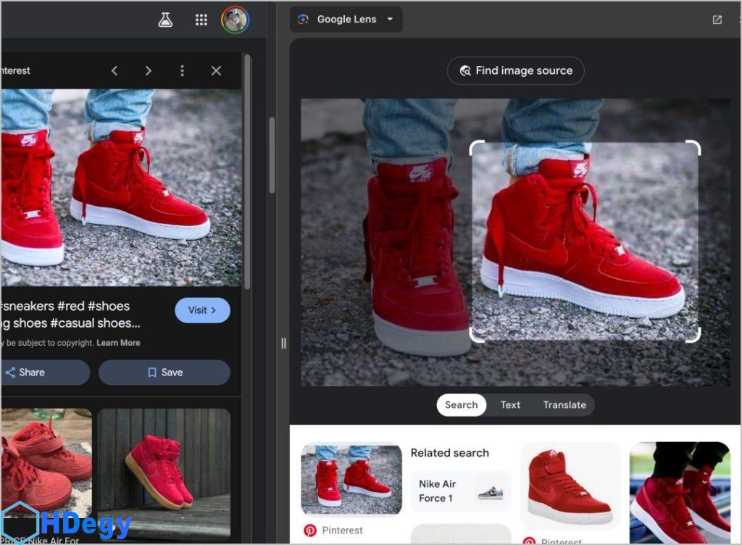Select the Search tab in Lens
Image resolution: width=742 pixels, height=545 pixels.
(x=461, y=404)
